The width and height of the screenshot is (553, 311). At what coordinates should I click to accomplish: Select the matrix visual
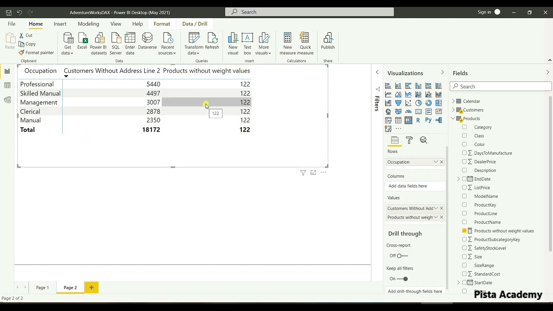coord(408,120)
